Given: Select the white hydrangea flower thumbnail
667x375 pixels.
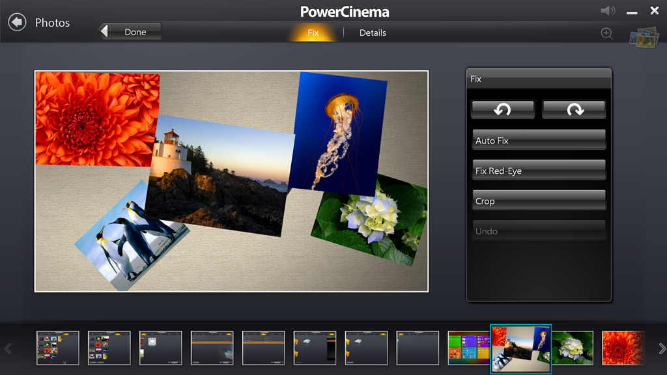Looking at the screenshot, I should point(573,348).
